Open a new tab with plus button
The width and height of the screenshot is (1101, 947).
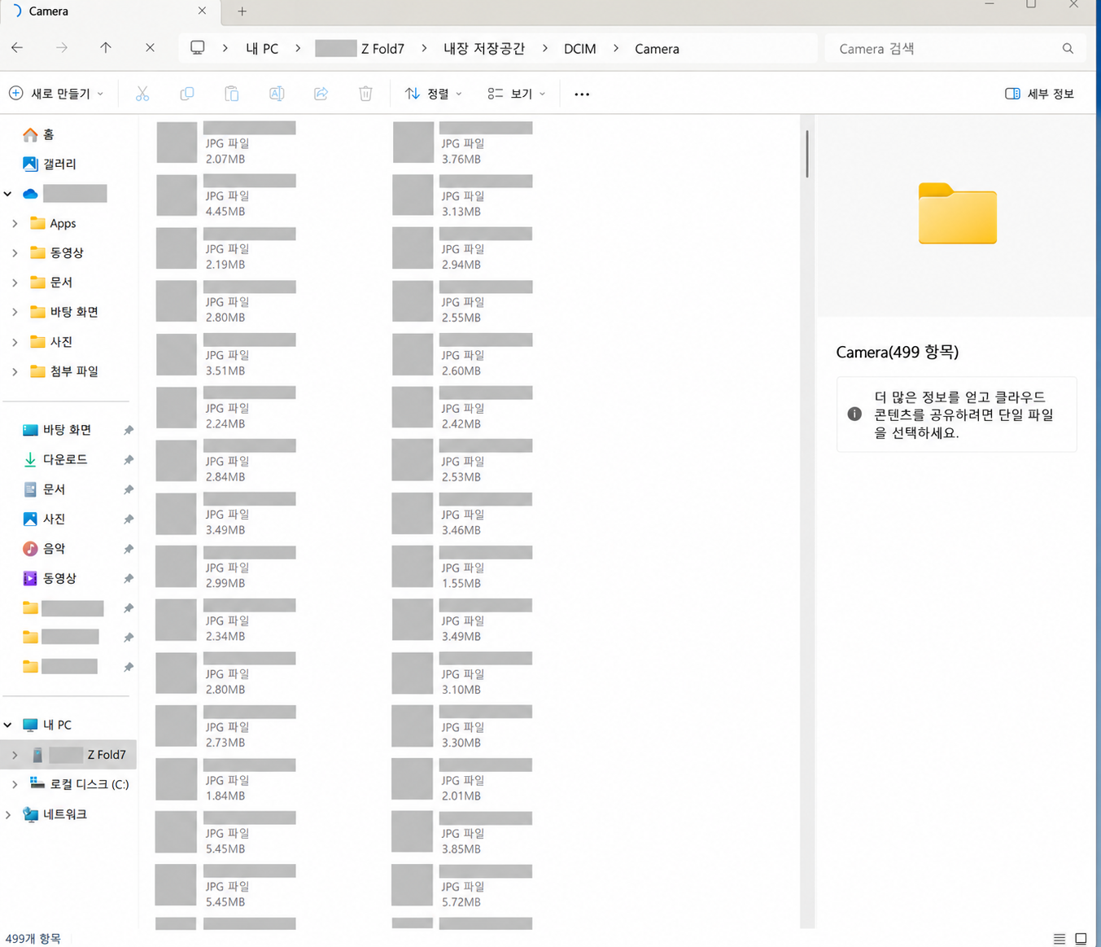[242, 11]
